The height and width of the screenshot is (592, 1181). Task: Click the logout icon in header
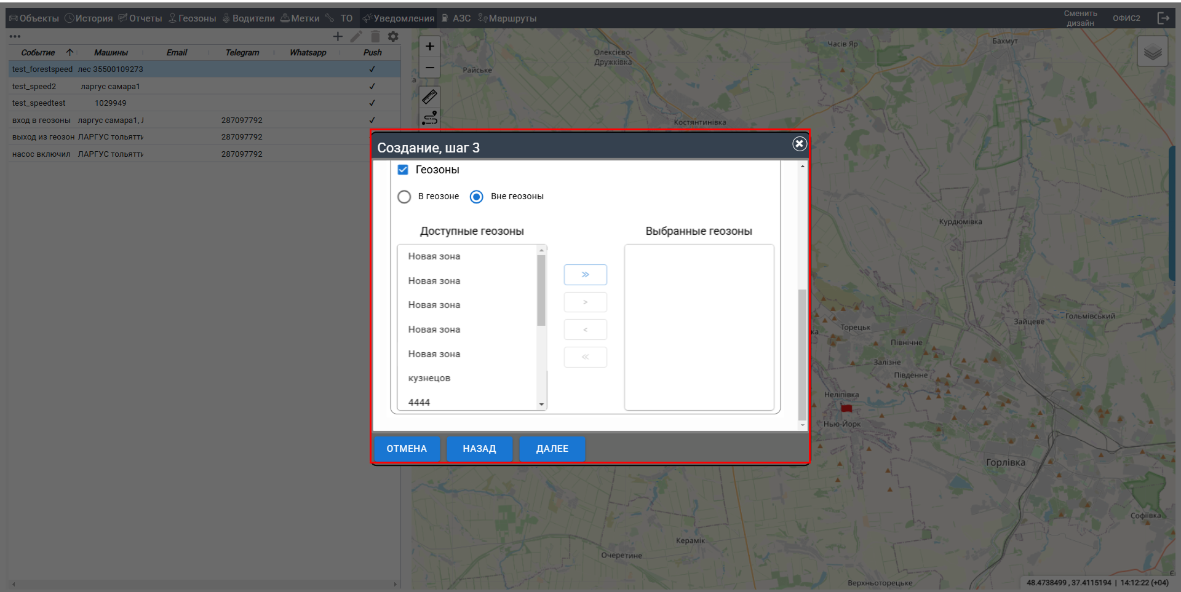pyautogui.click(x=1163, y=18)
